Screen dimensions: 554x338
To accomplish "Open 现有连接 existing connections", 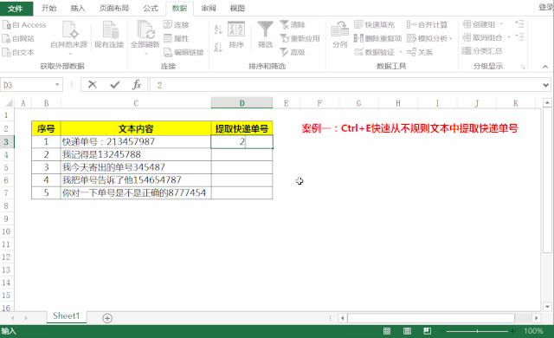I will (x=109, y=35).
